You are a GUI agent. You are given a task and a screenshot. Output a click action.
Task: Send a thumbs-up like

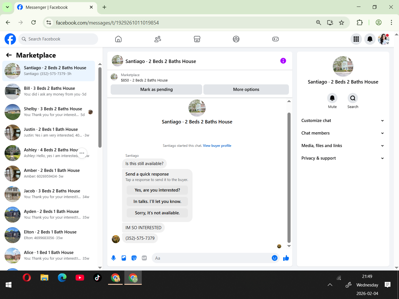(x=286, y=258)
